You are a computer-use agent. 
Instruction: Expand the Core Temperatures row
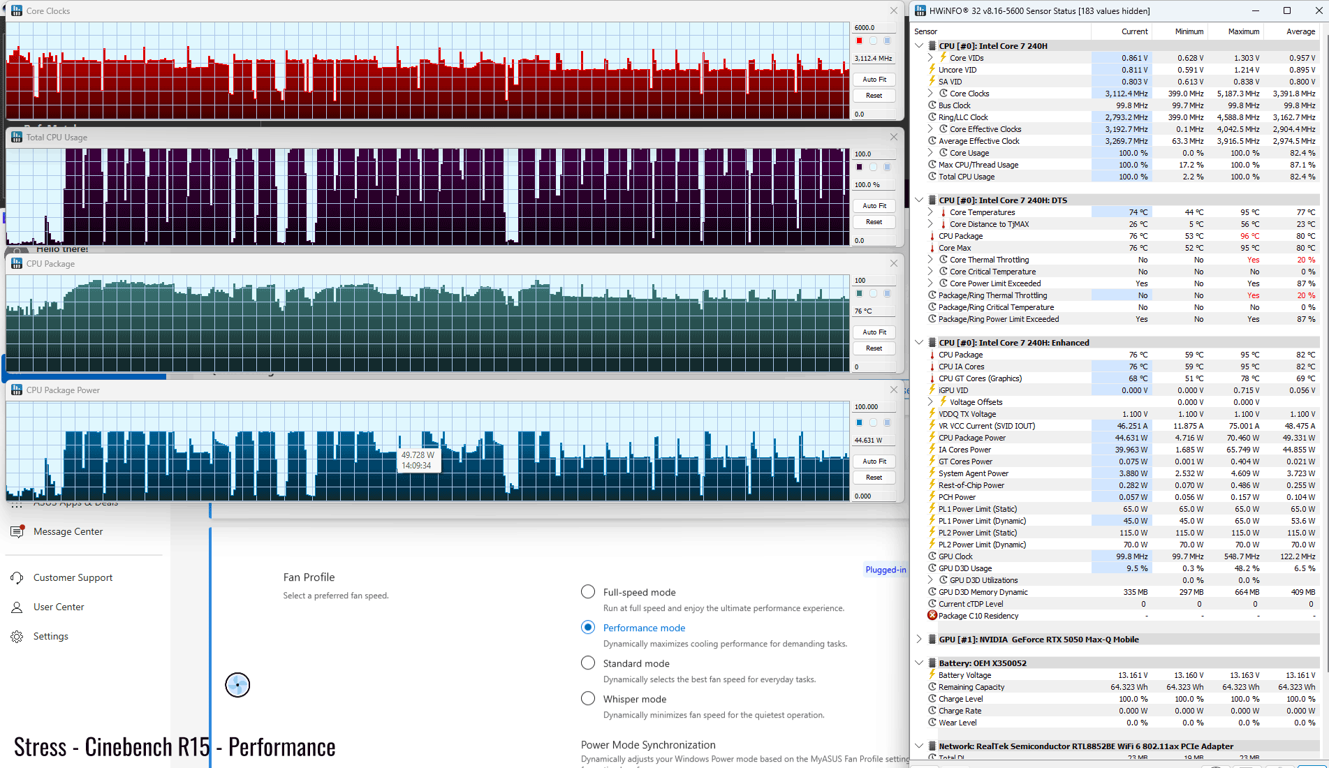pyautogui.click(x=930, y=212)
